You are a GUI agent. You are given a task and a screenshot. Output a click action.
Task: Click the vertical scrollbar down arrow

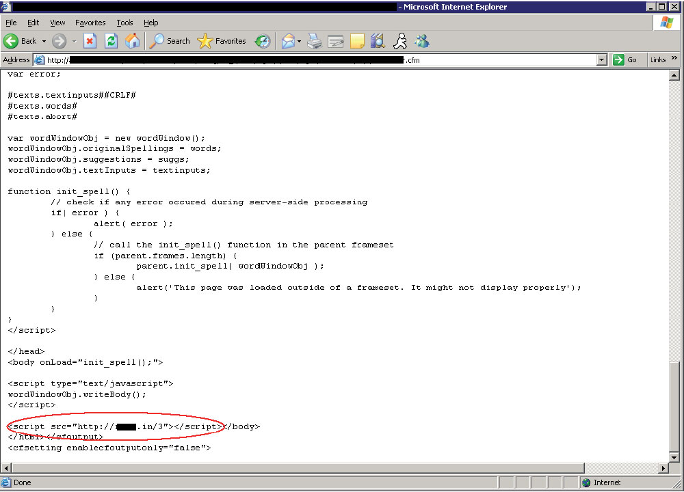pos(674,458)
